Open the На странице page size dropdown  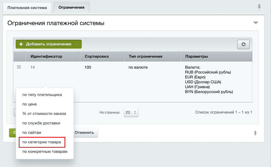pyautogui.click(x=131, y=112)
